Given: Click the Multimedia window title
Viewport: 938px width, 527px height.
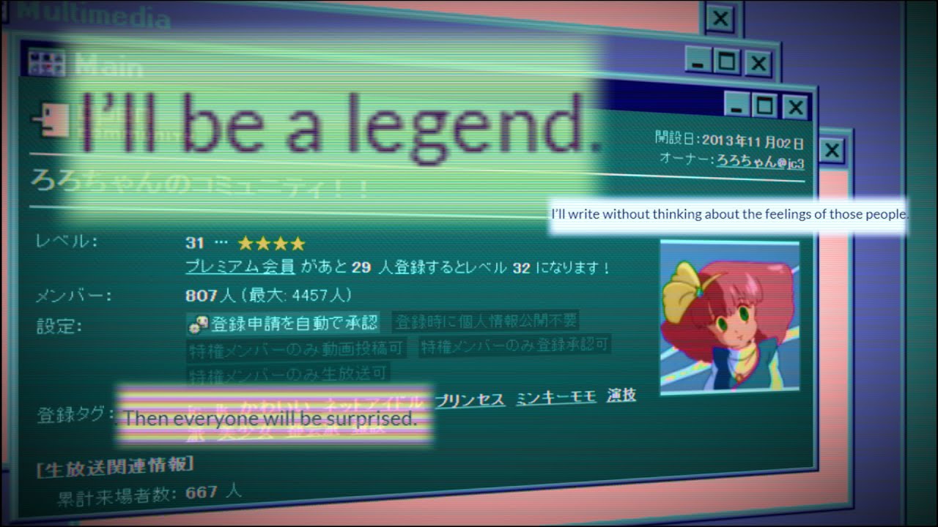Looking at the screenshot, I should (92, 14).
